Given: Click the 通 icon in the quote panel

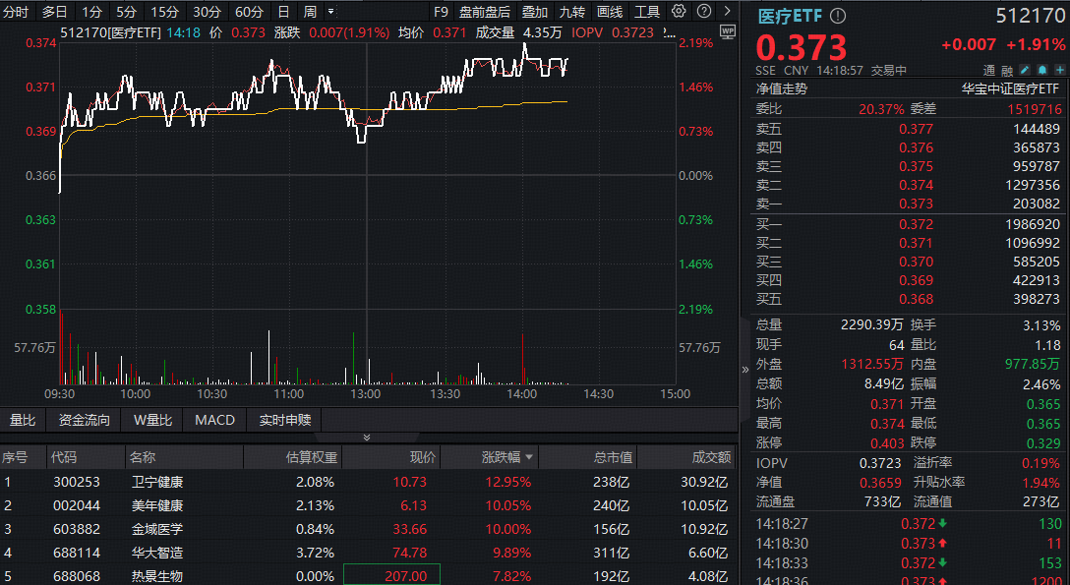Looking at the screenshot, I should click(x=990, y=70).
